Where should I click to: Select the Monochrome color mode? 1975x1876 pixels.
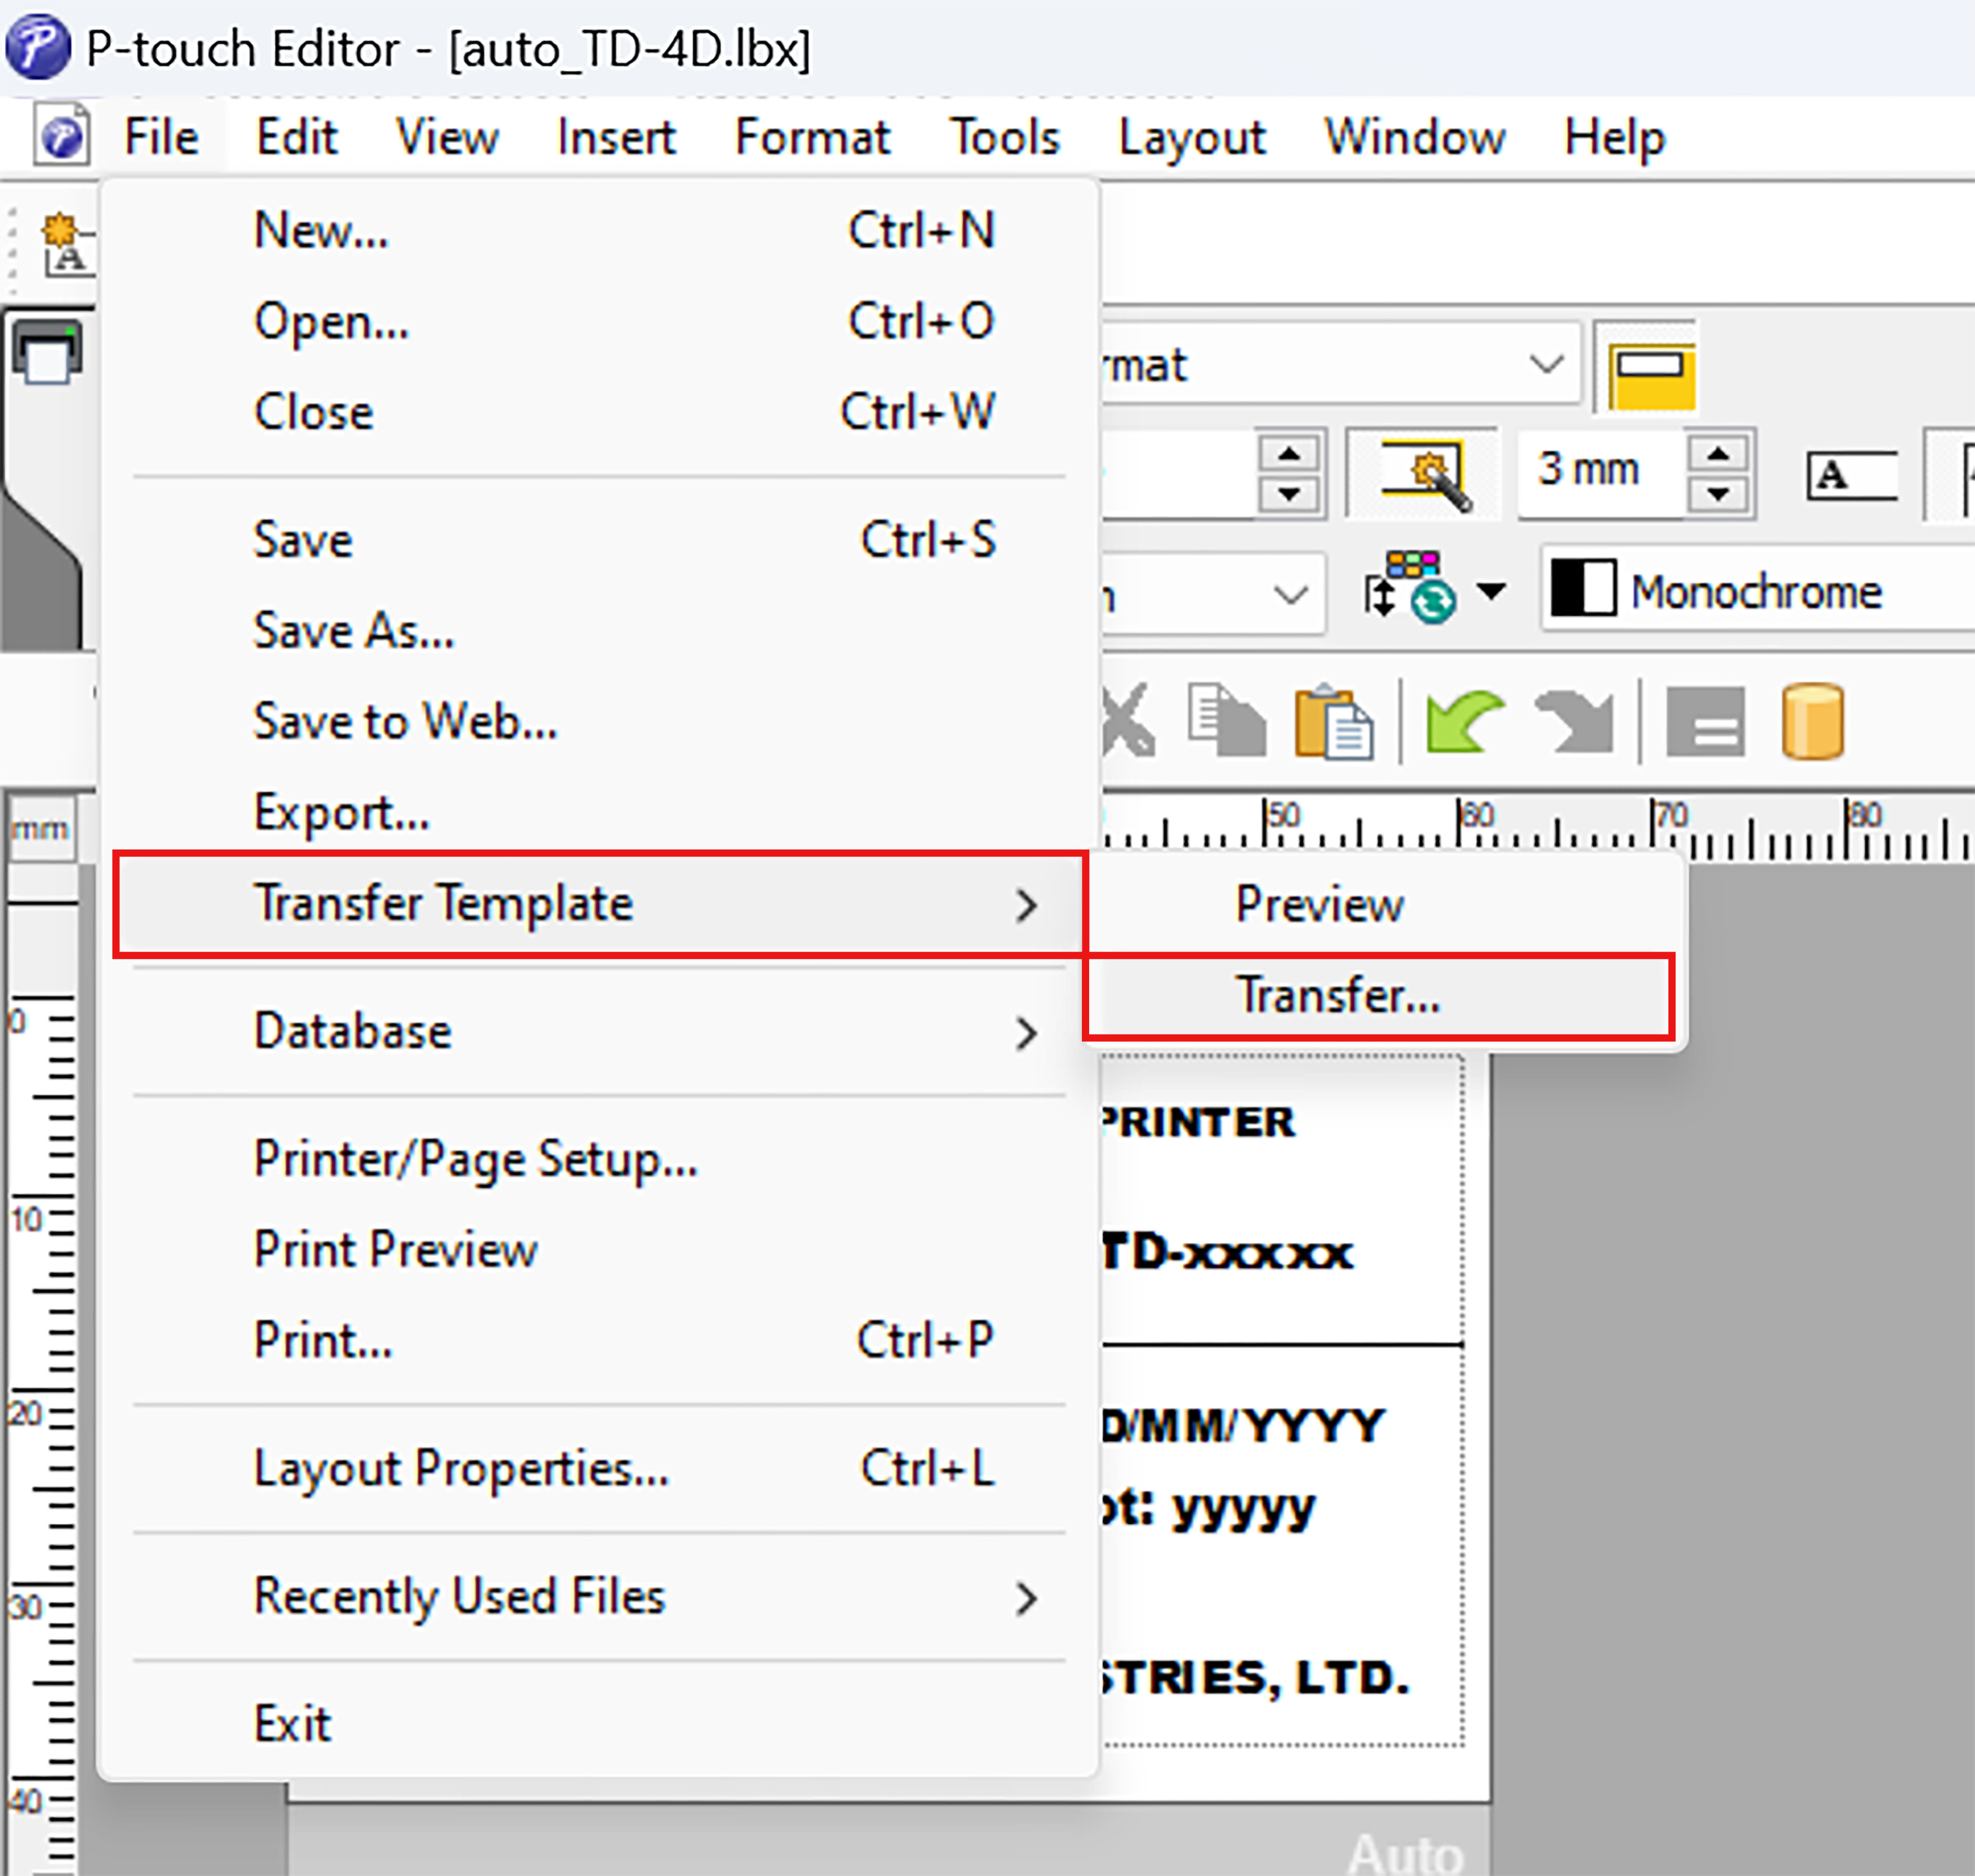click(1715, 590)
